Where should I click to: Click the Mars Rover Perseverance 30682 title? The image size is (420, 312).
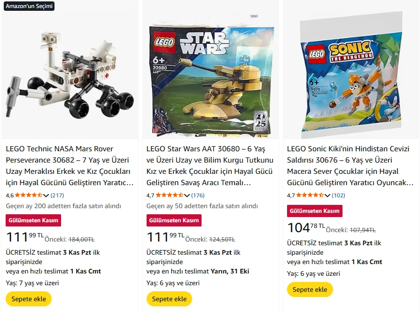[70, 165]
